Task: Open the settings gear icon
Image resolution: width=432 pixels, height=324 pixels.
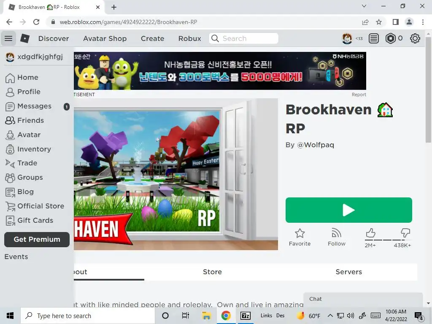Action: pos(415,38)
